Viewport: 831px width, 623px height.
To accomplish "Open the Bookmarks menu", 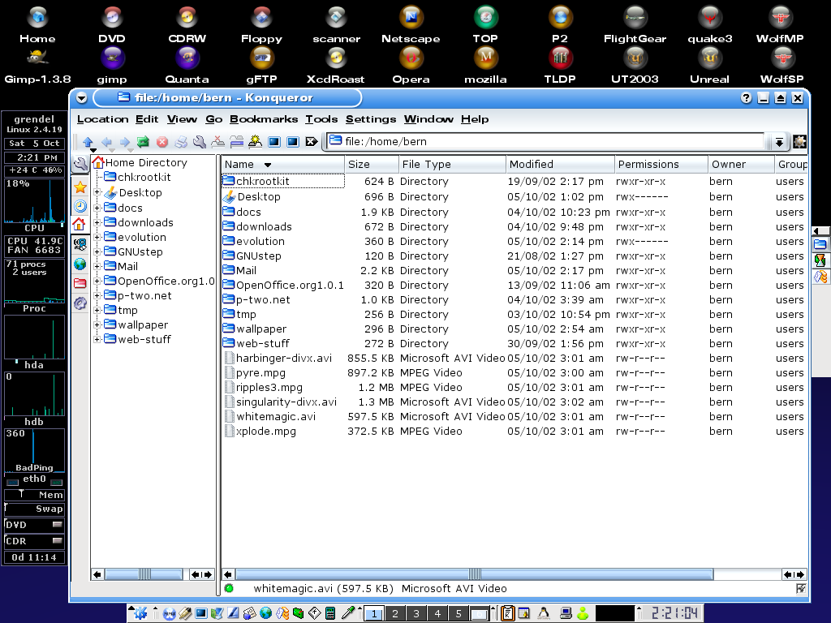I will tap(264, 119).
